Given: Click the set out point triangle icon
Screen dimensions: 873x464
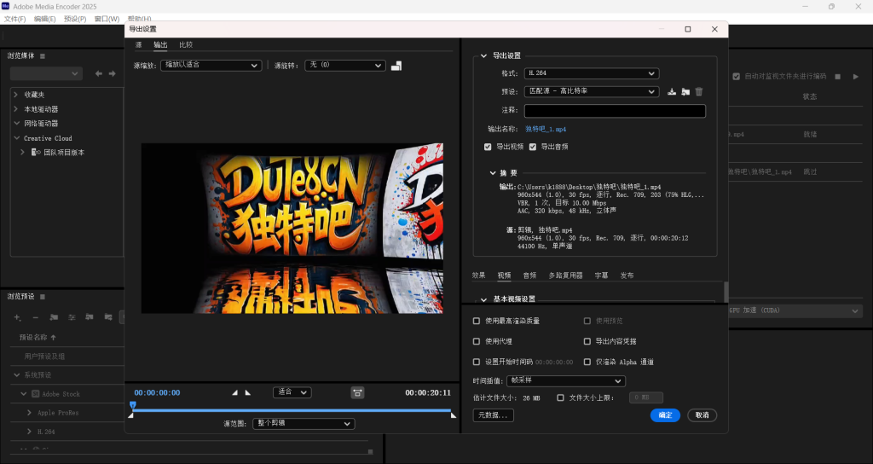Looking at the screenshot, I should 248,392.
